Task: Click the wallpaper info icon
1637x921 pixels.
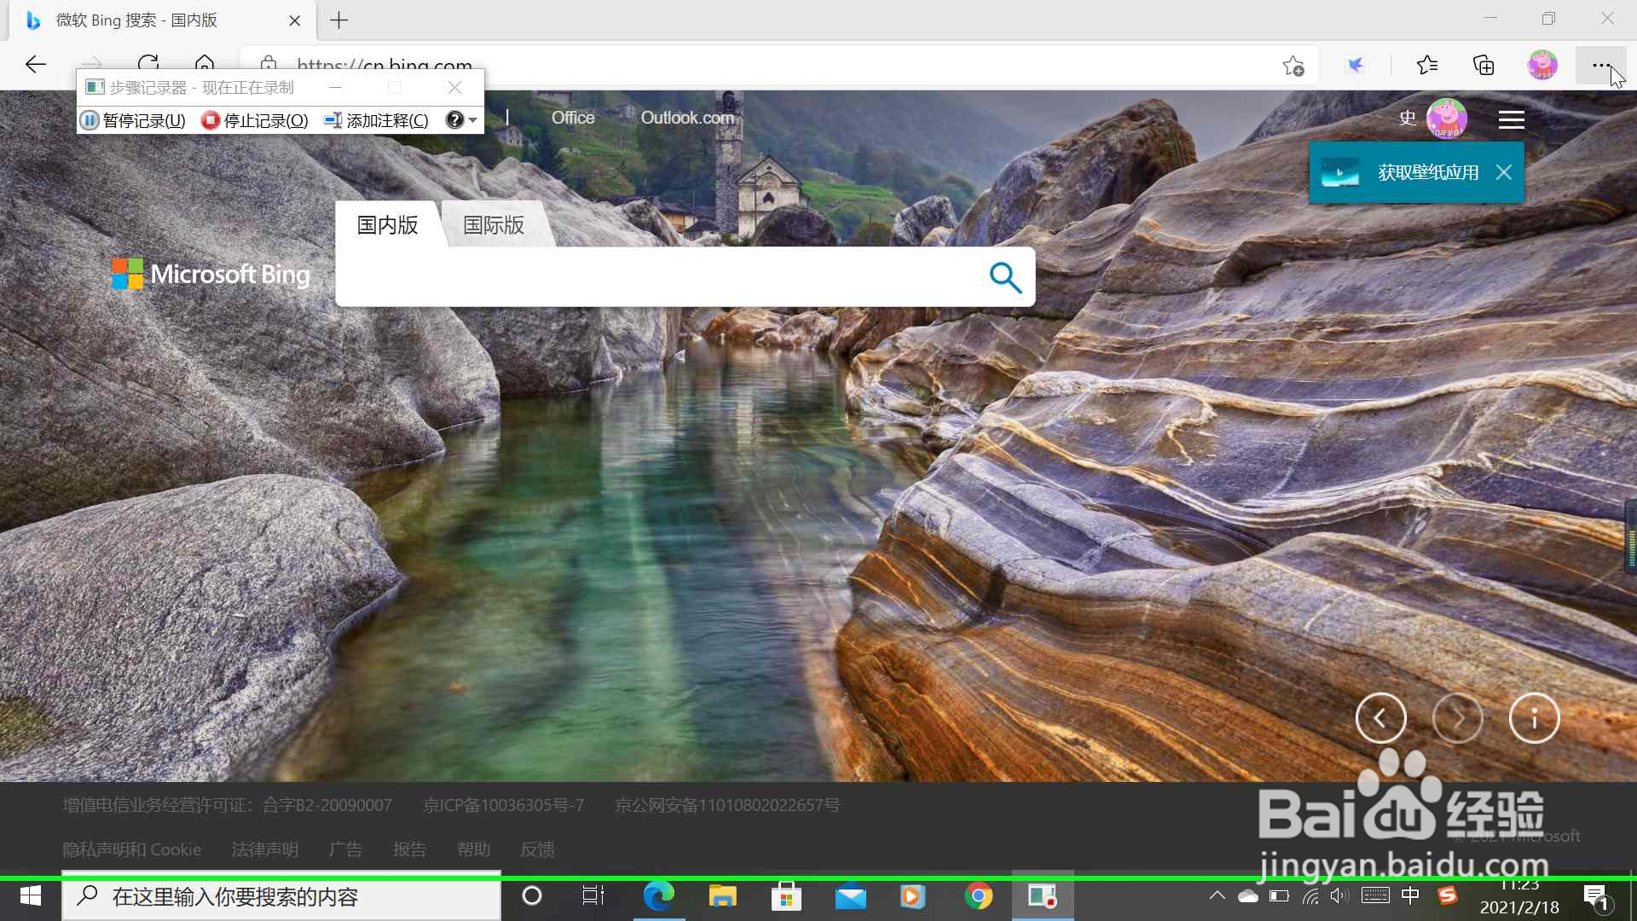Action: coord(1533,718)
